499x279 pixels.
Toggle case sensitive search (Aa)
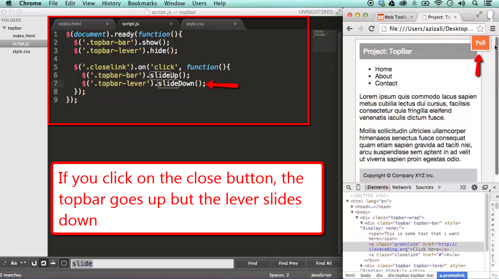(14, 263)
